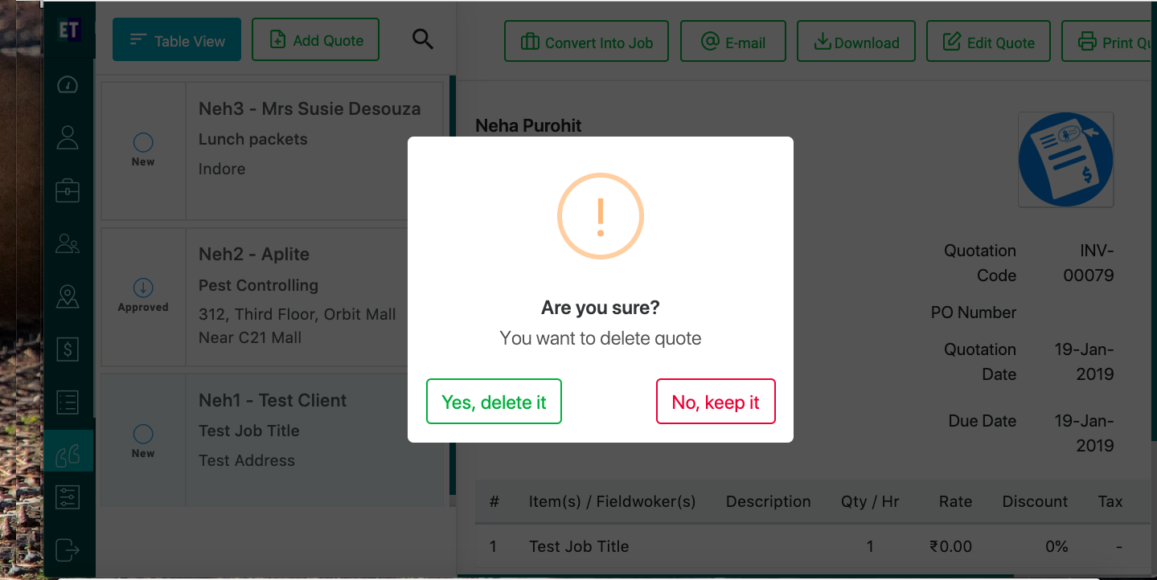Click the Are you sure? heading
Screen dimensions: 1157x580
601,308
